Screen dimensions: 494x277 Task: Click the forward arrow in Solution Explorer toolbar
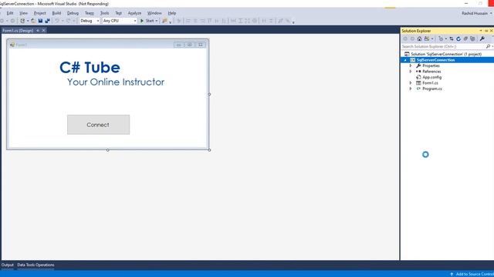tap(412, 38)
